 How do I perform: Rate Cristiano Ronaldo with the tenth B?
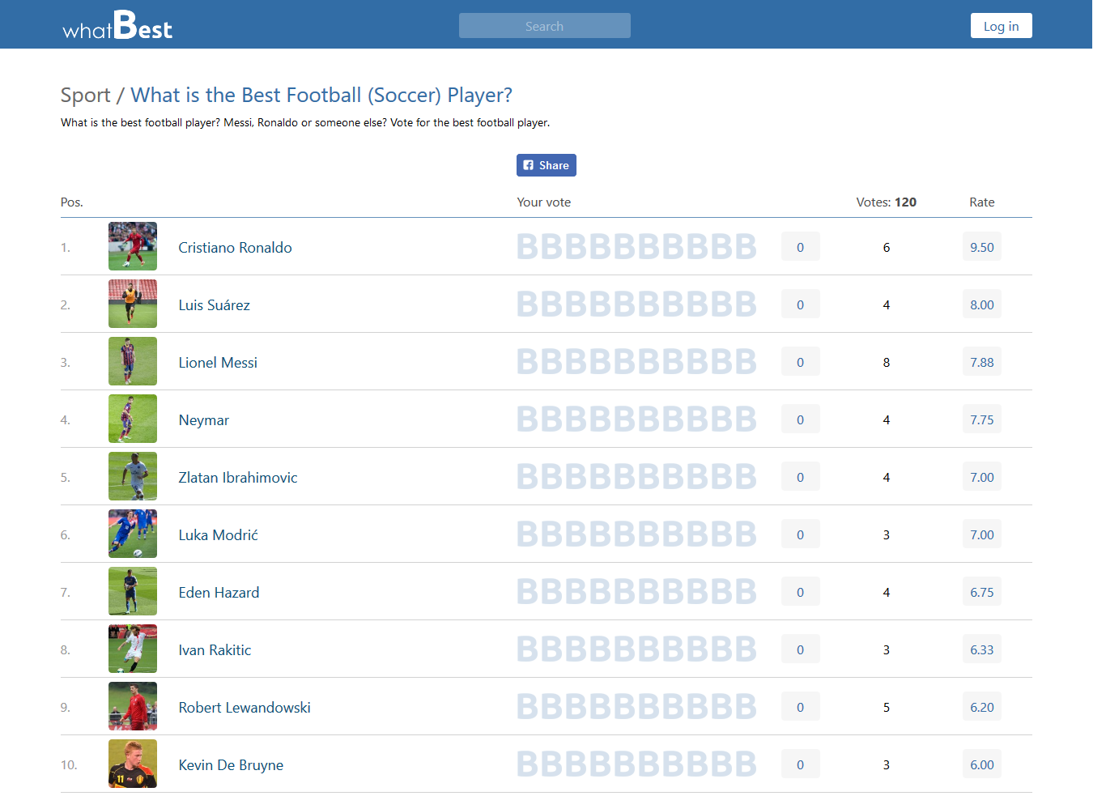click(746, 247)
